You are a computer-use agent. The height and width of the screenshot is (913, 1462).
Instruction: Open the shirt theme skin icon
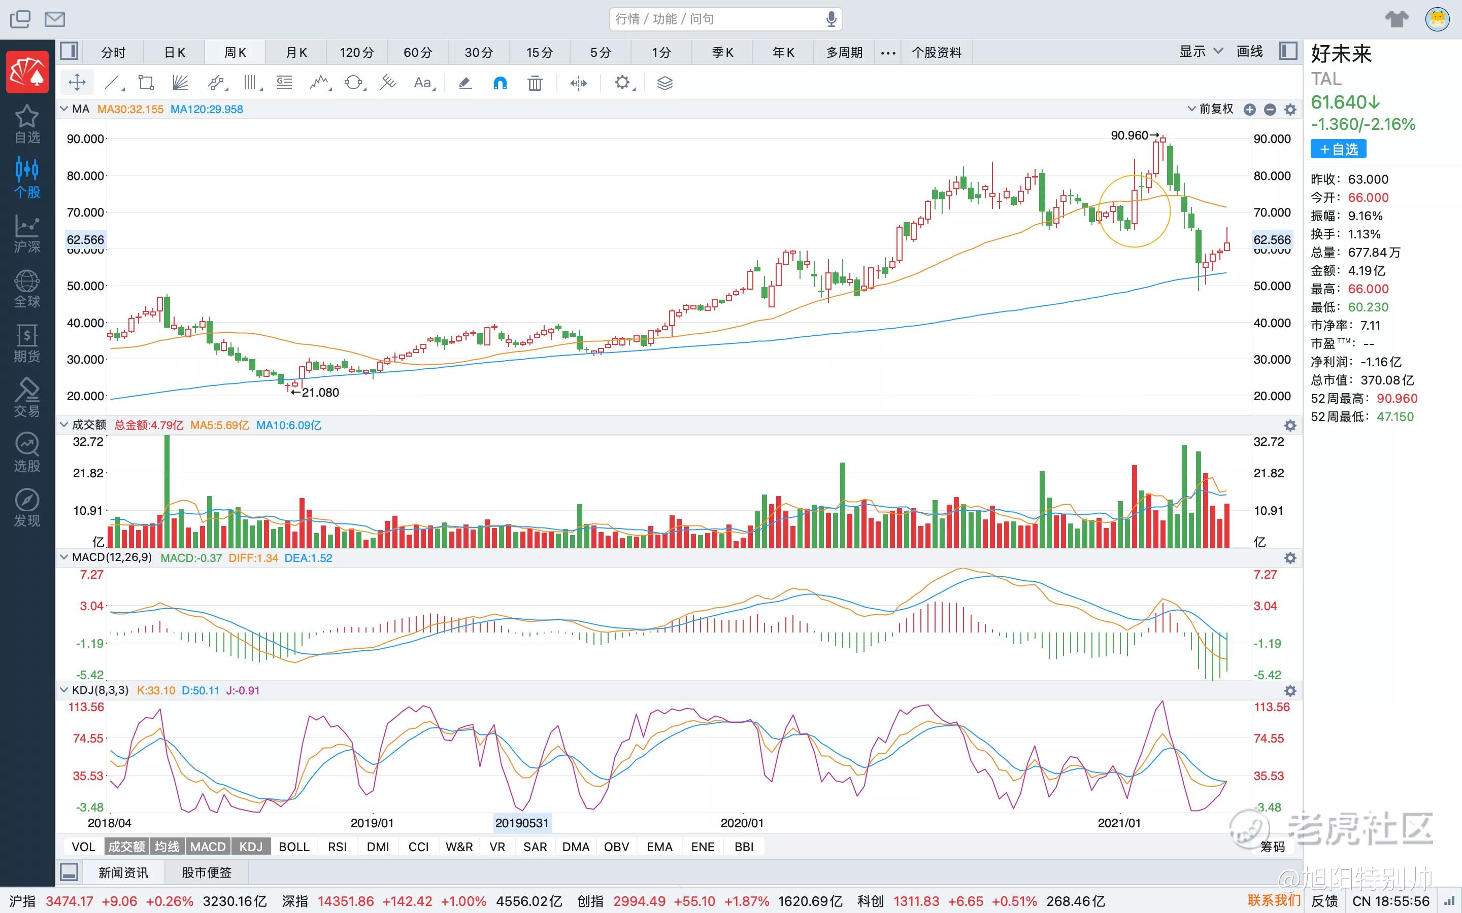1397,19
